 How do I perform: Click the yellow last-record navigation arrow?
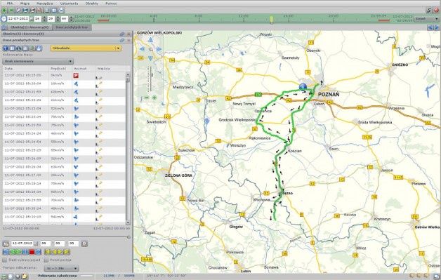[67, 252]
